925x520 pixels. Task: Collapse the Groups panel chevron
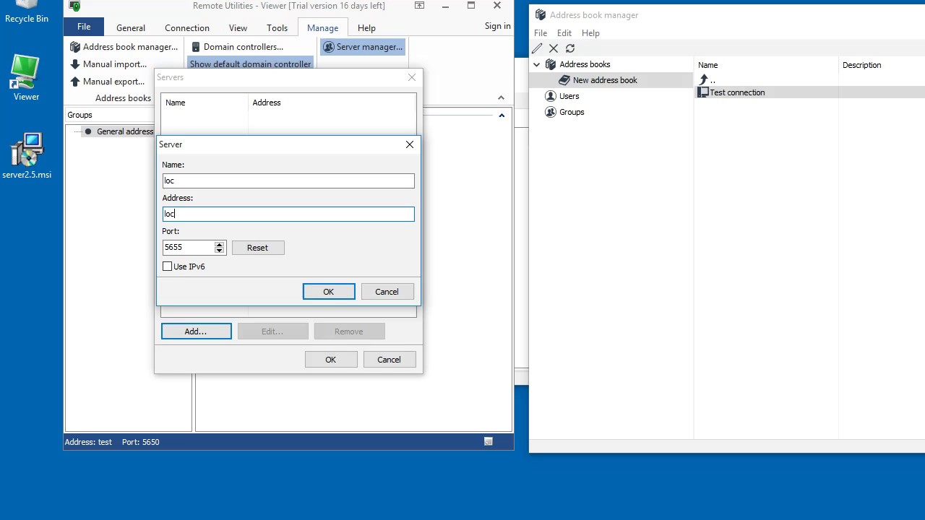pyautogui.click(x=502, y=116)
